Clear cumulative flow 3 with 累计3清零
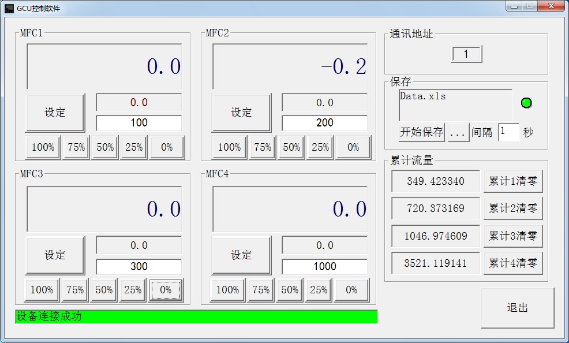Image resolution: width=569 pixels, height=343 pixels. [512, 236]
